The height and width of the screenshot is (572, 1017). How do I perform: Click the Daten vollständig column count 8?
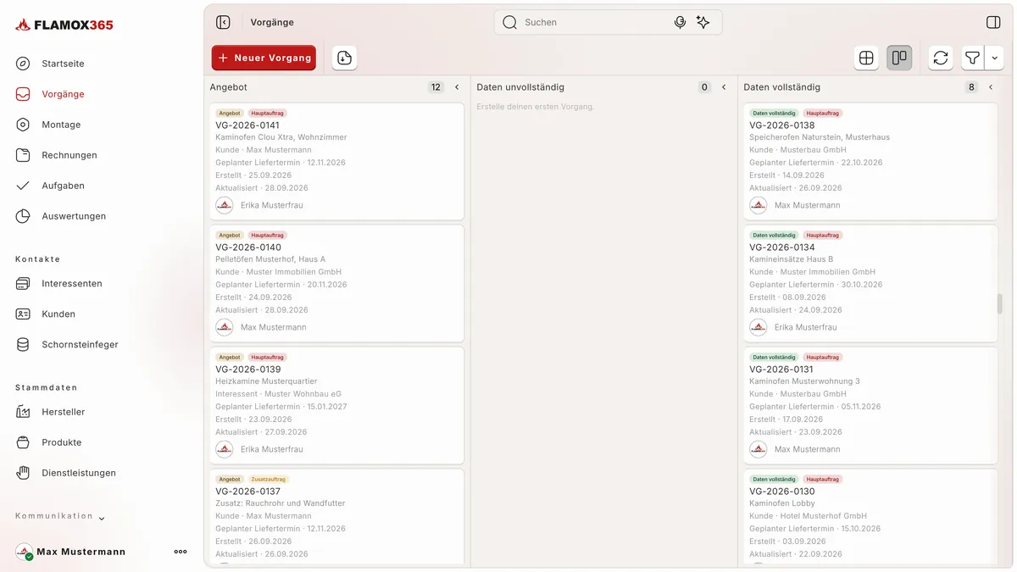tap(971, 87)
